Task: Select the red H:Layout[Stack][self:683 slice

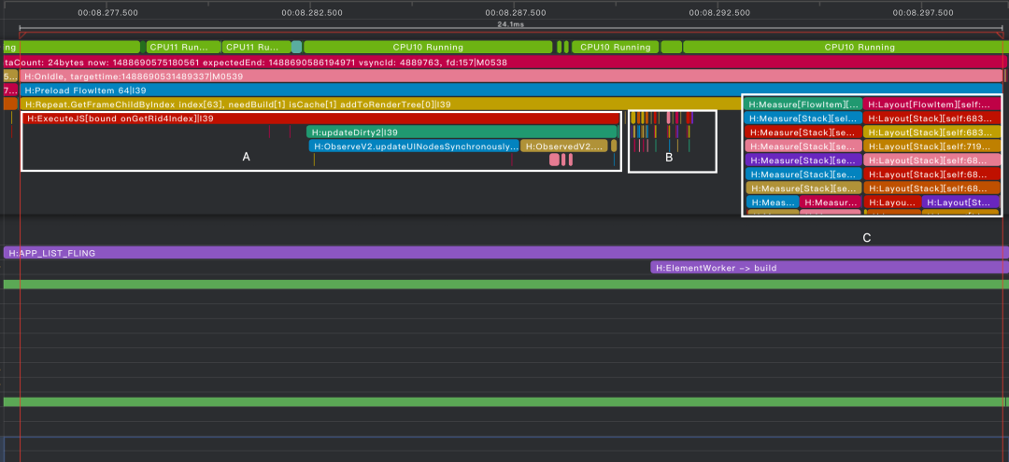Action: [931, 119]
